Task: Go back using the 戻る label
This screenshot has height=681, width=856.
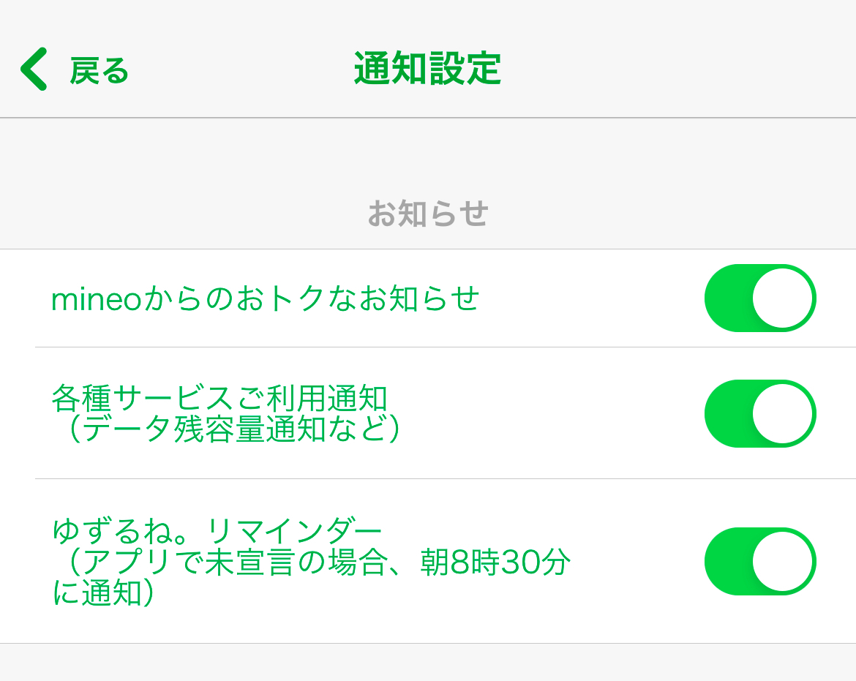Action: pyautogui.click(x=99, y=71)
